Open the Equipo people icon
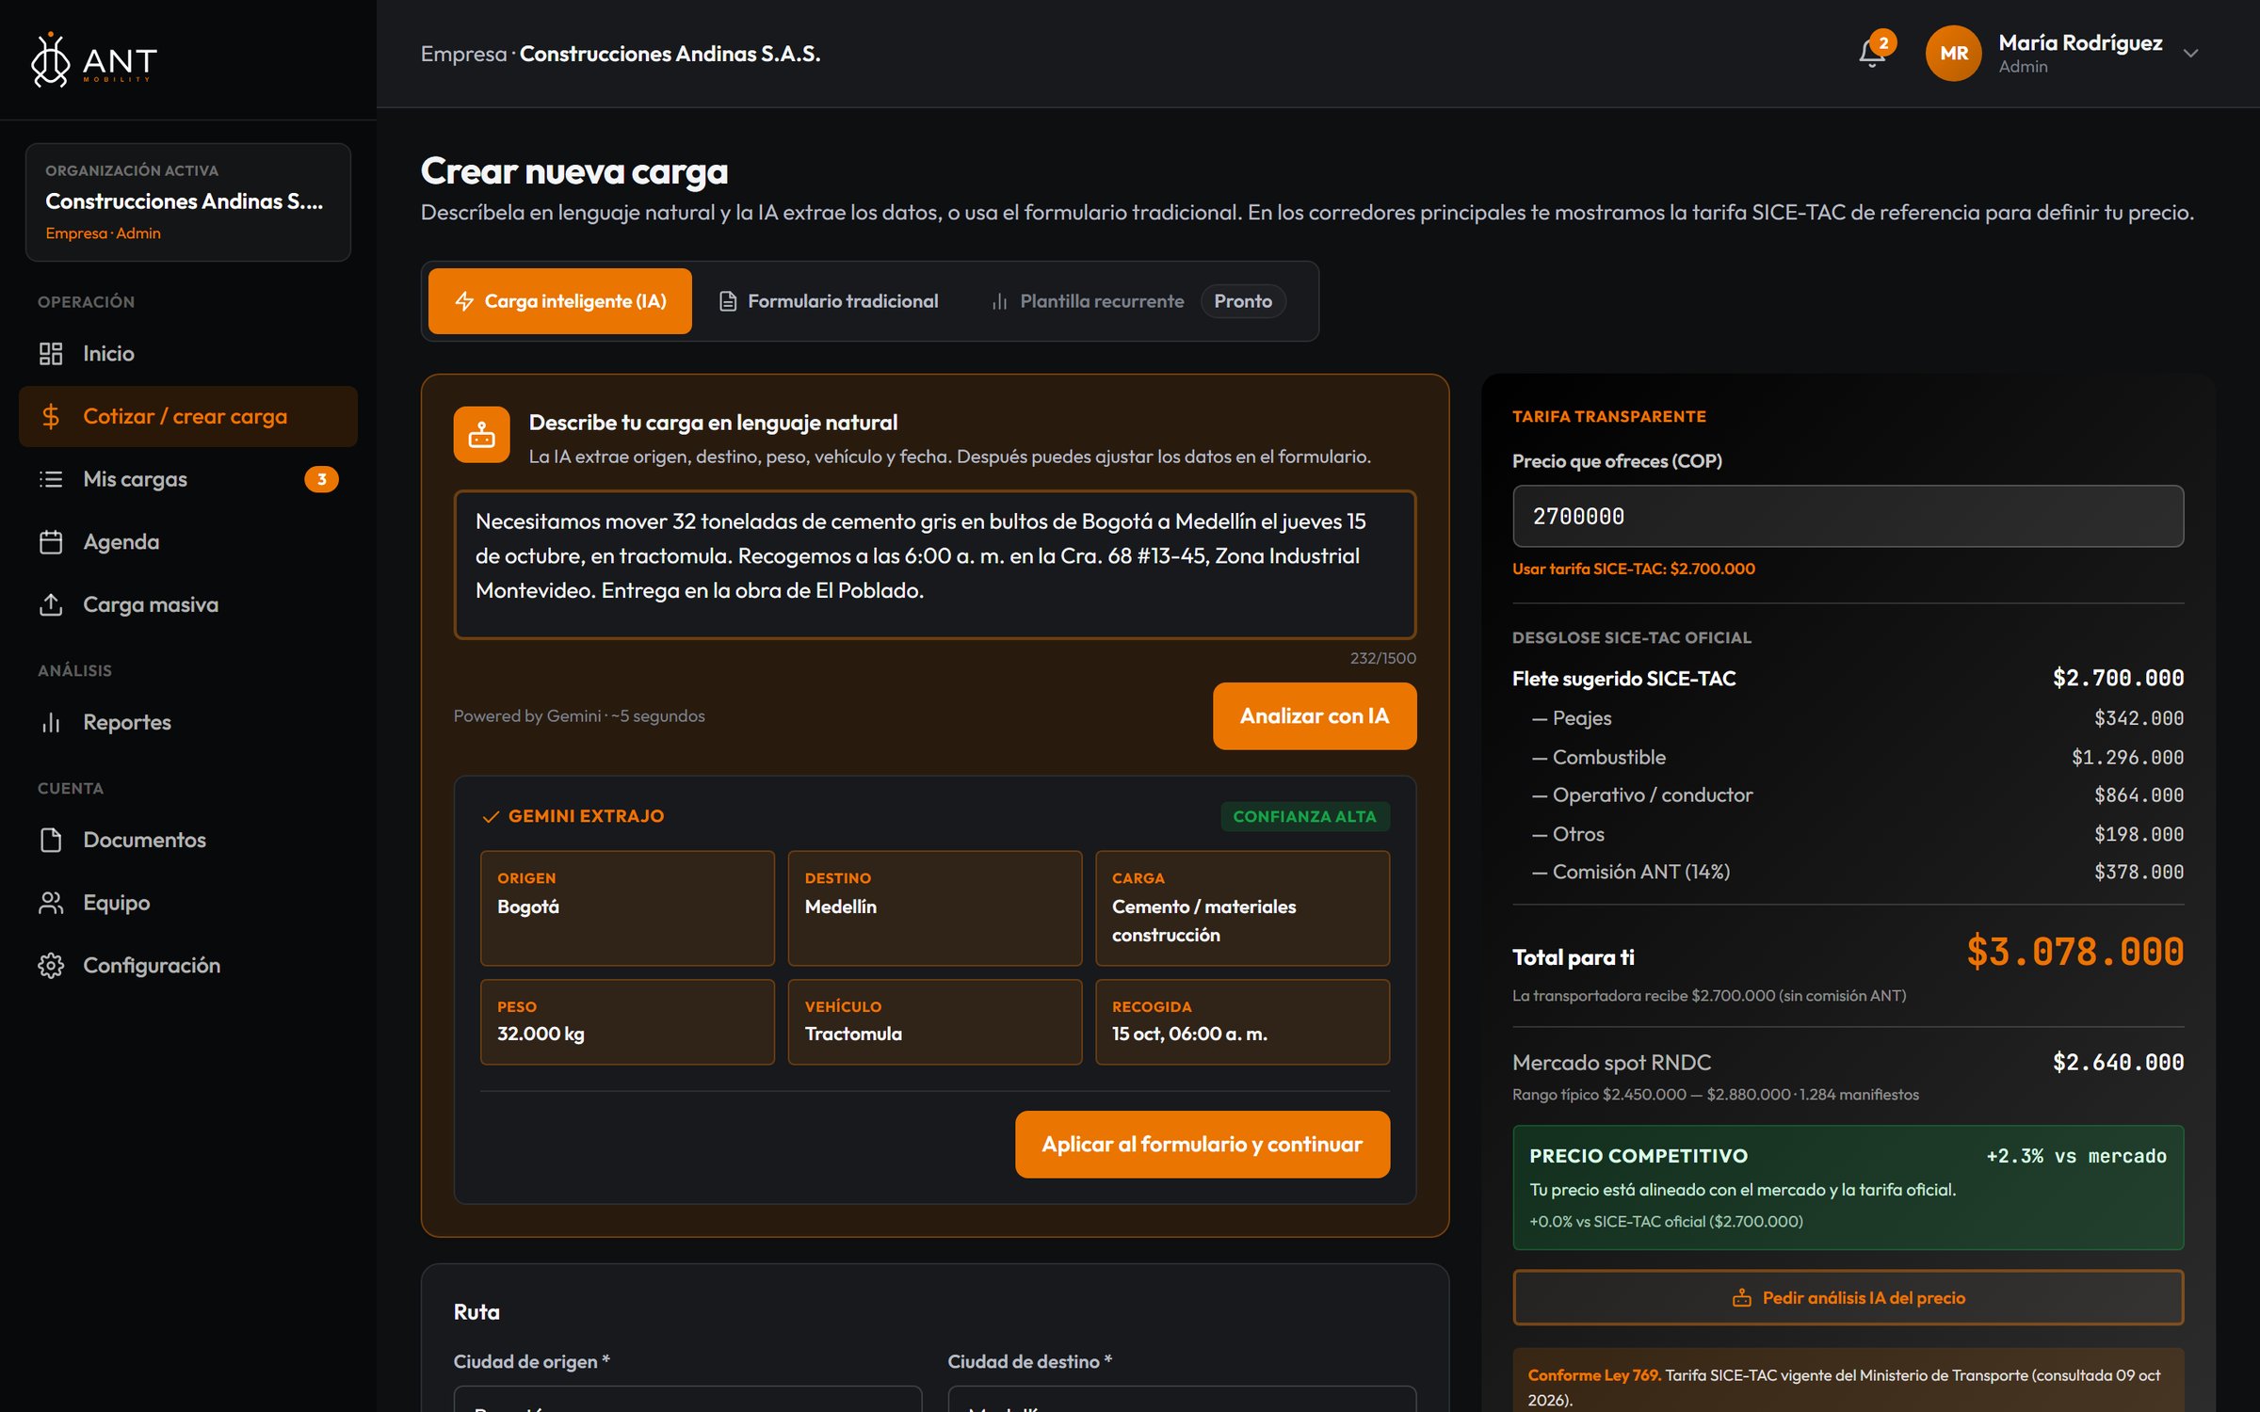Viewport: 2260px width, 1412px height. 51,903
